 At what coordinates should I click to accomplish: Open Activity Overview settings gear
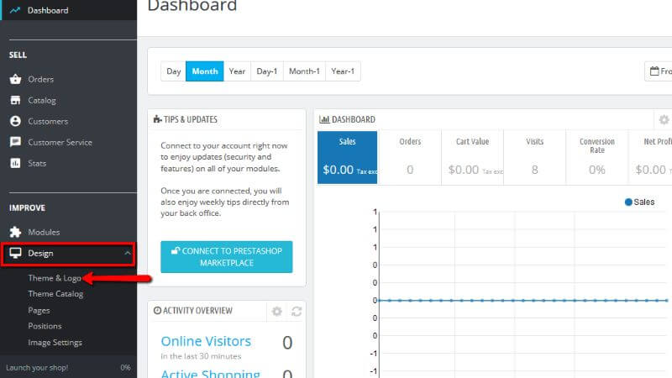click(x=277, y=311)
